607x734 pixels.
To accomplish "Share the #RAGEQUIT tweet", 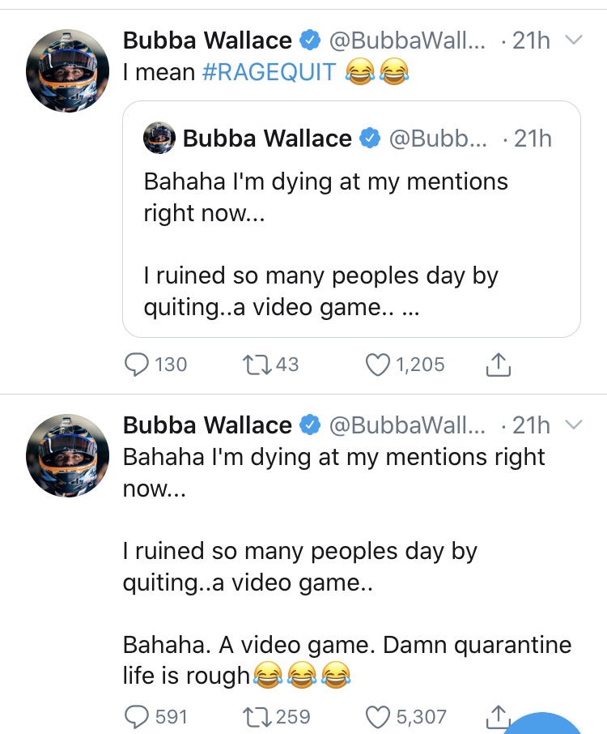I will click(x=499, y=365).
